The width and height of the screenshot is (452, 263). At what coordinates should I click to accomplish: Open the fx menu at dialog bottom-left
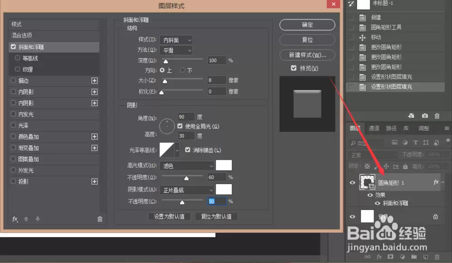pyautogui.click(x=15, y=219)
